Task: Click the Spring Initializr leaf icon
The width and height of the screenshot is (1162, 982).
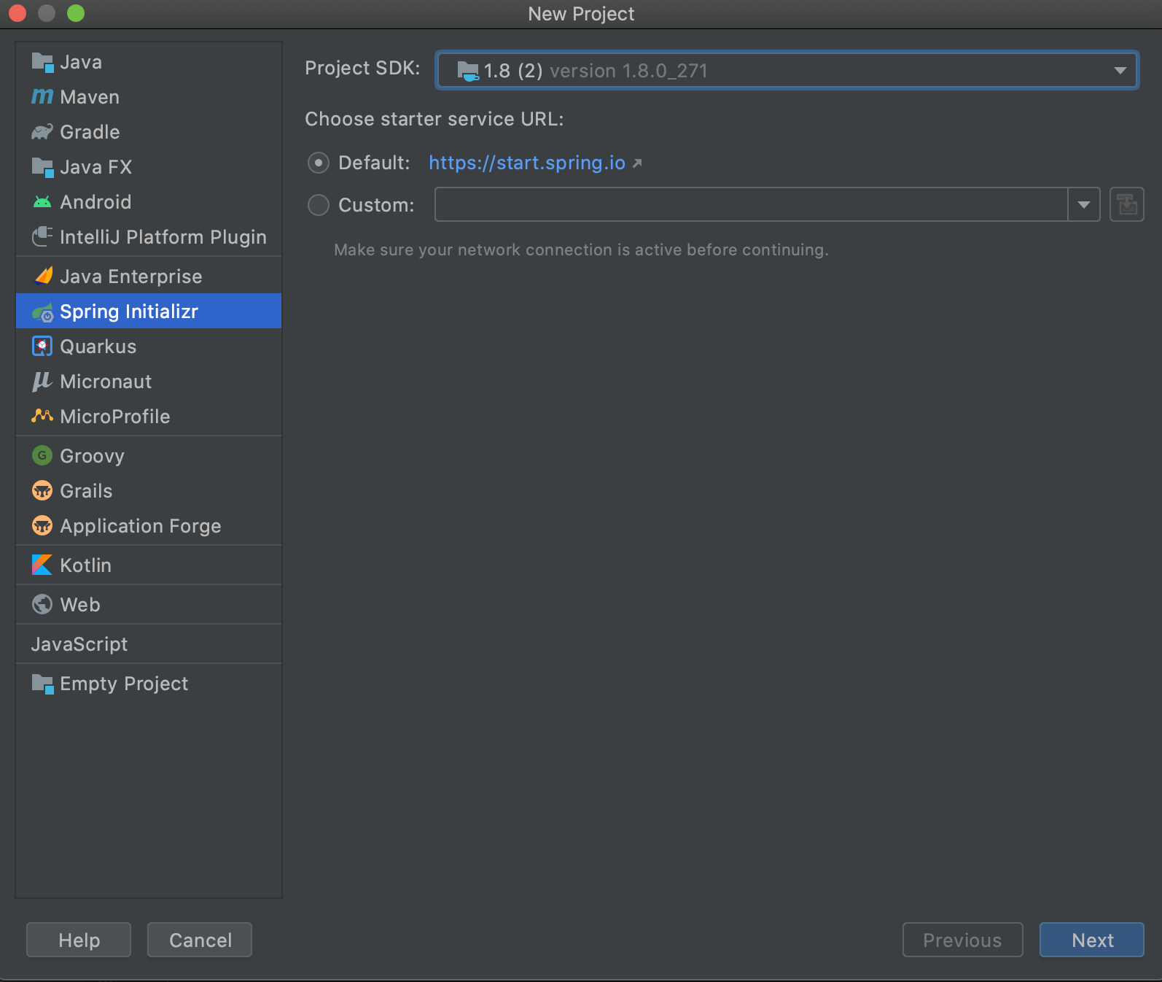Action: [42, 312]
